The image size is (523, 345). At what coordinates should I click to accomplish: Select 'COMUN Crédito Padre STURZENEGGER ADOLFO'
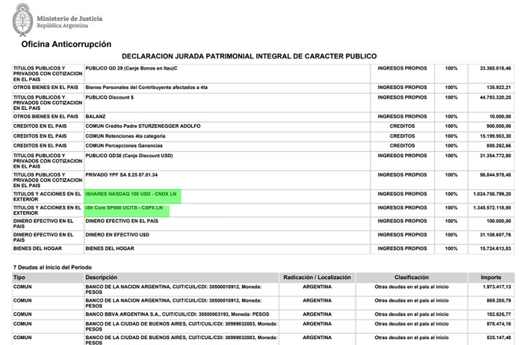click(x=143, y=126)
